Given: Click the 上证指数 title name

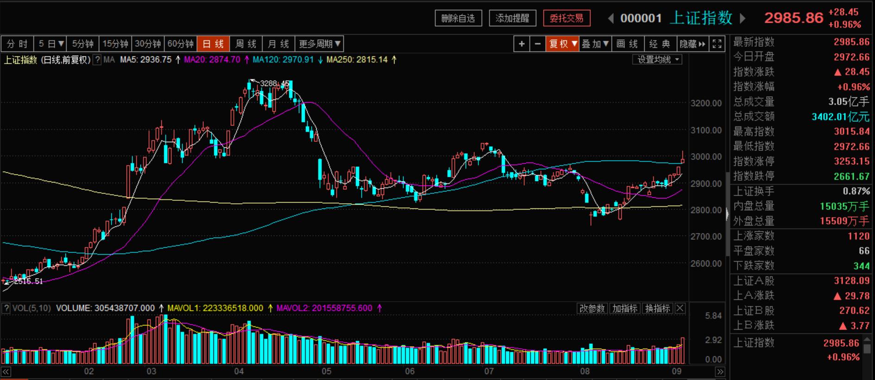Looking at the screenshot, I should point(701,18).
